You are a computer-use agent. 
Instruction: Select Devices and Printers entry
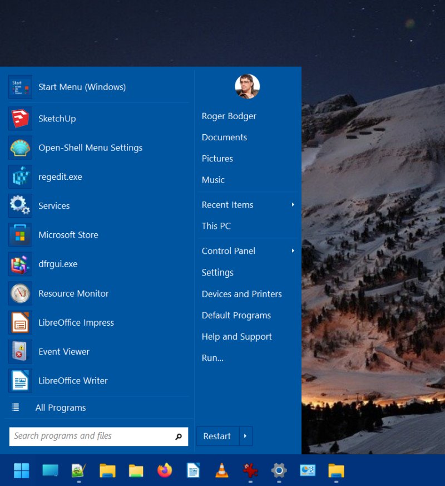pos(241,294)
